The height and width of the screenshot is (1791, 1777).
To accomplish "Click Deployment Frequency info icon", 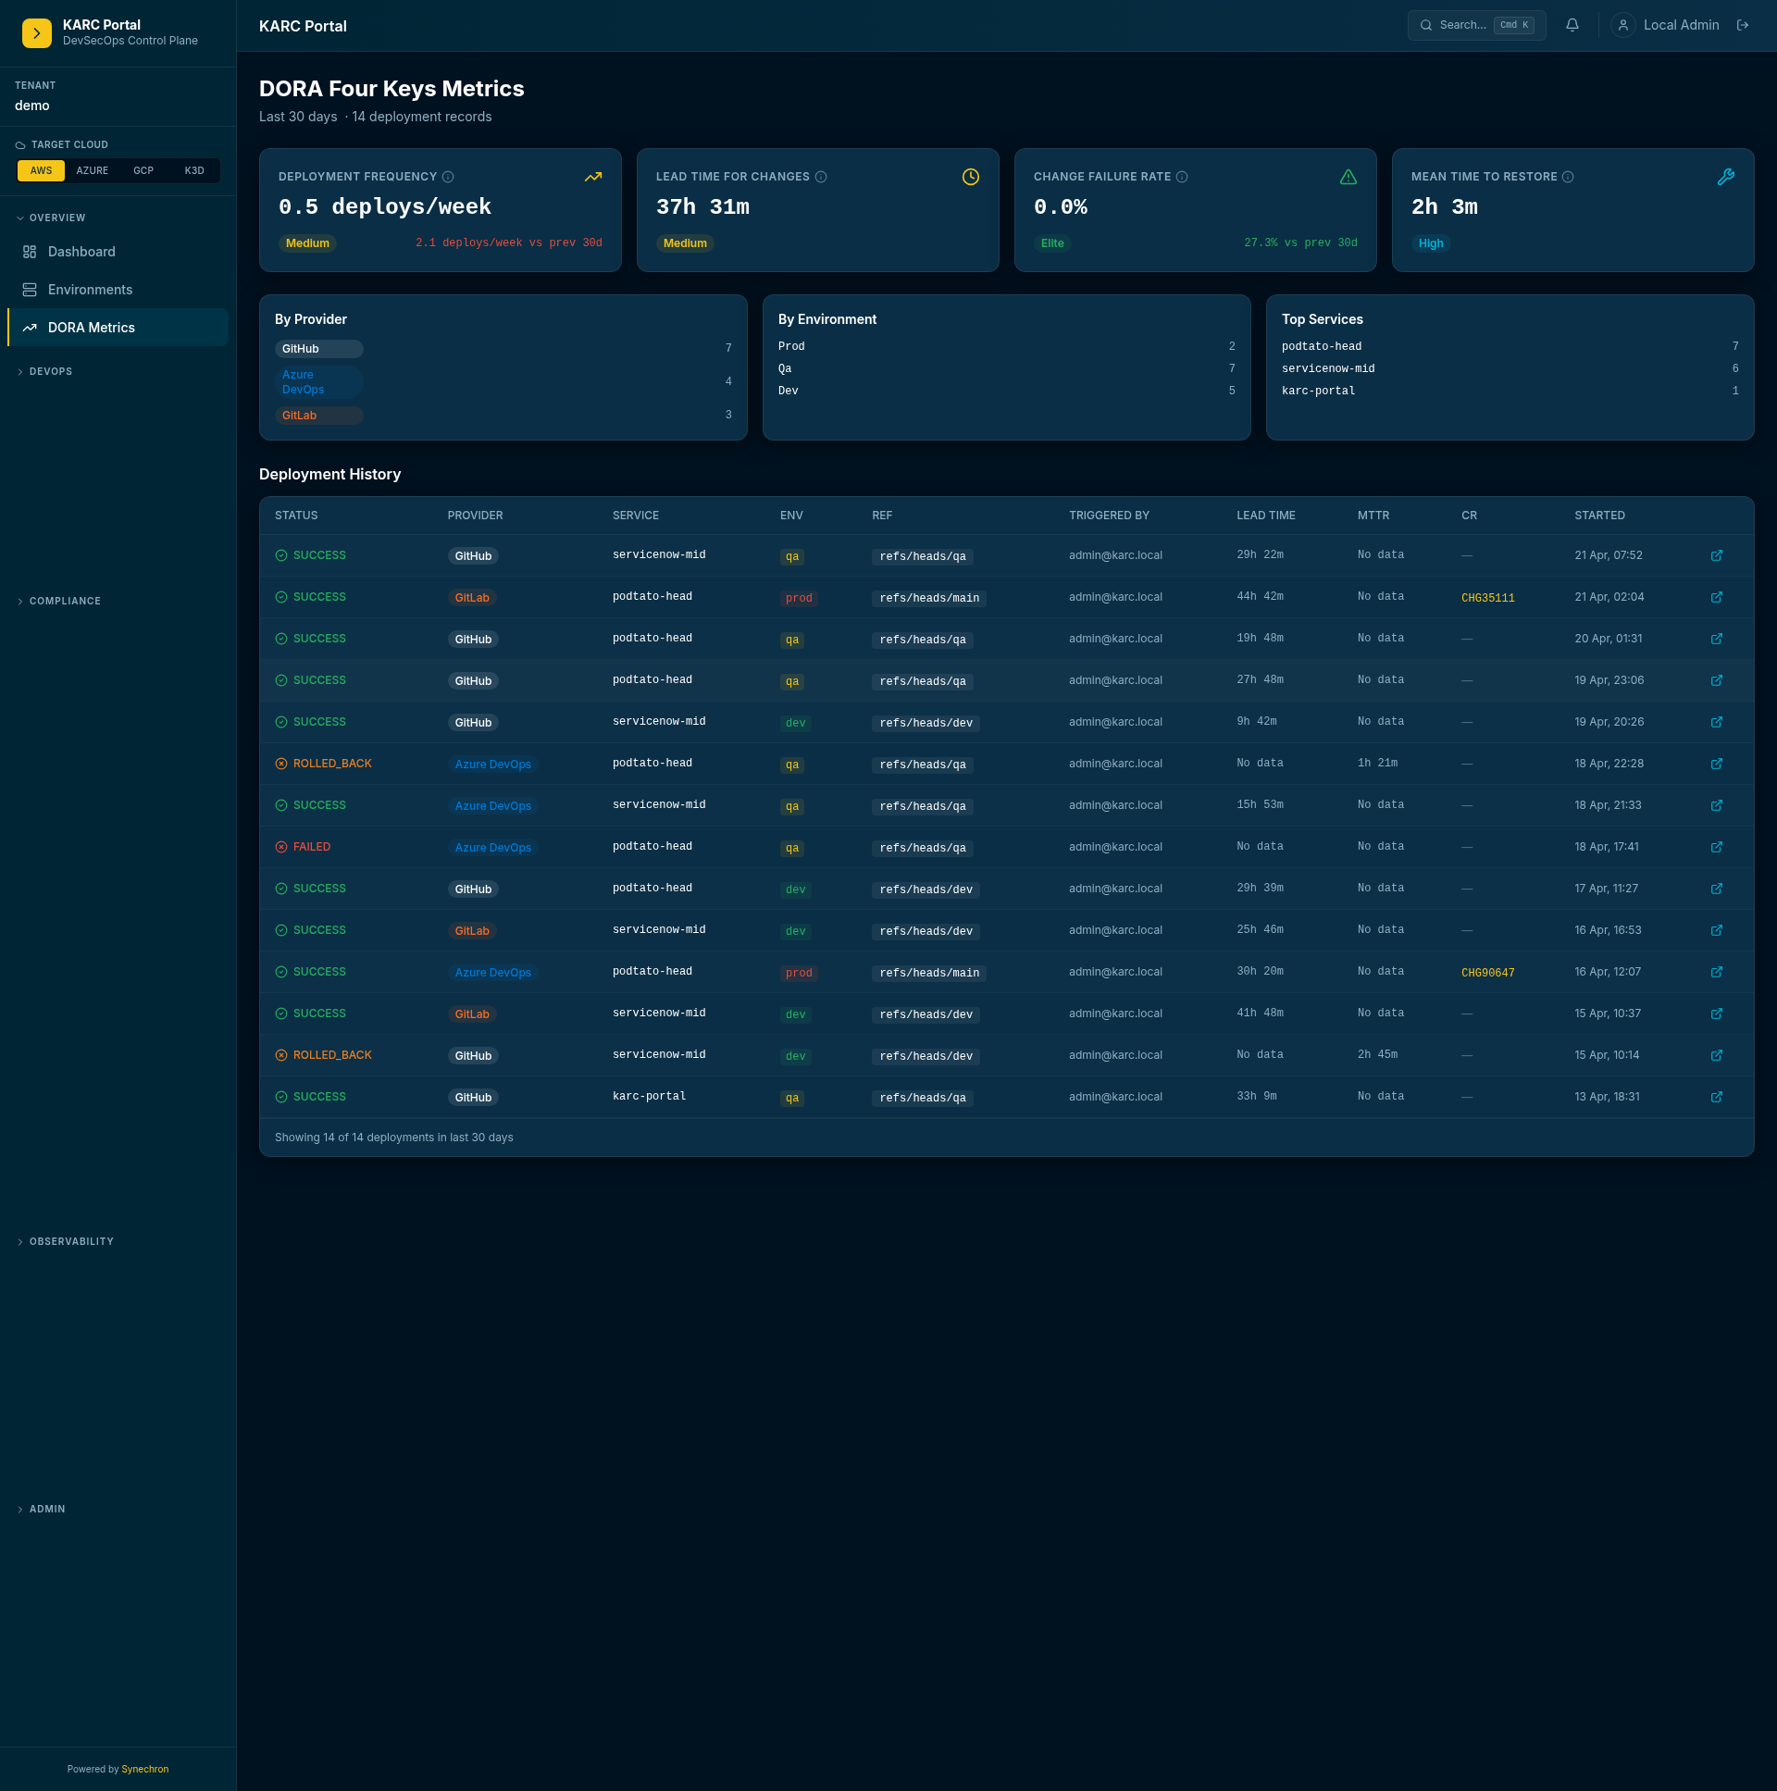I will (448, 177).
